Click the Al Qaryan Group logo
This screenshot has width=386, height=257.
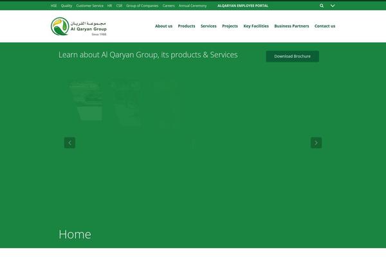click(78, 26)
